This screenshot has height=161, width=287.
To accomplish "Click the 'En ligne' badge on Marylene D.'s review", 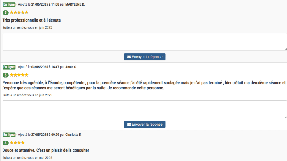I will click(x=9, y=4).
